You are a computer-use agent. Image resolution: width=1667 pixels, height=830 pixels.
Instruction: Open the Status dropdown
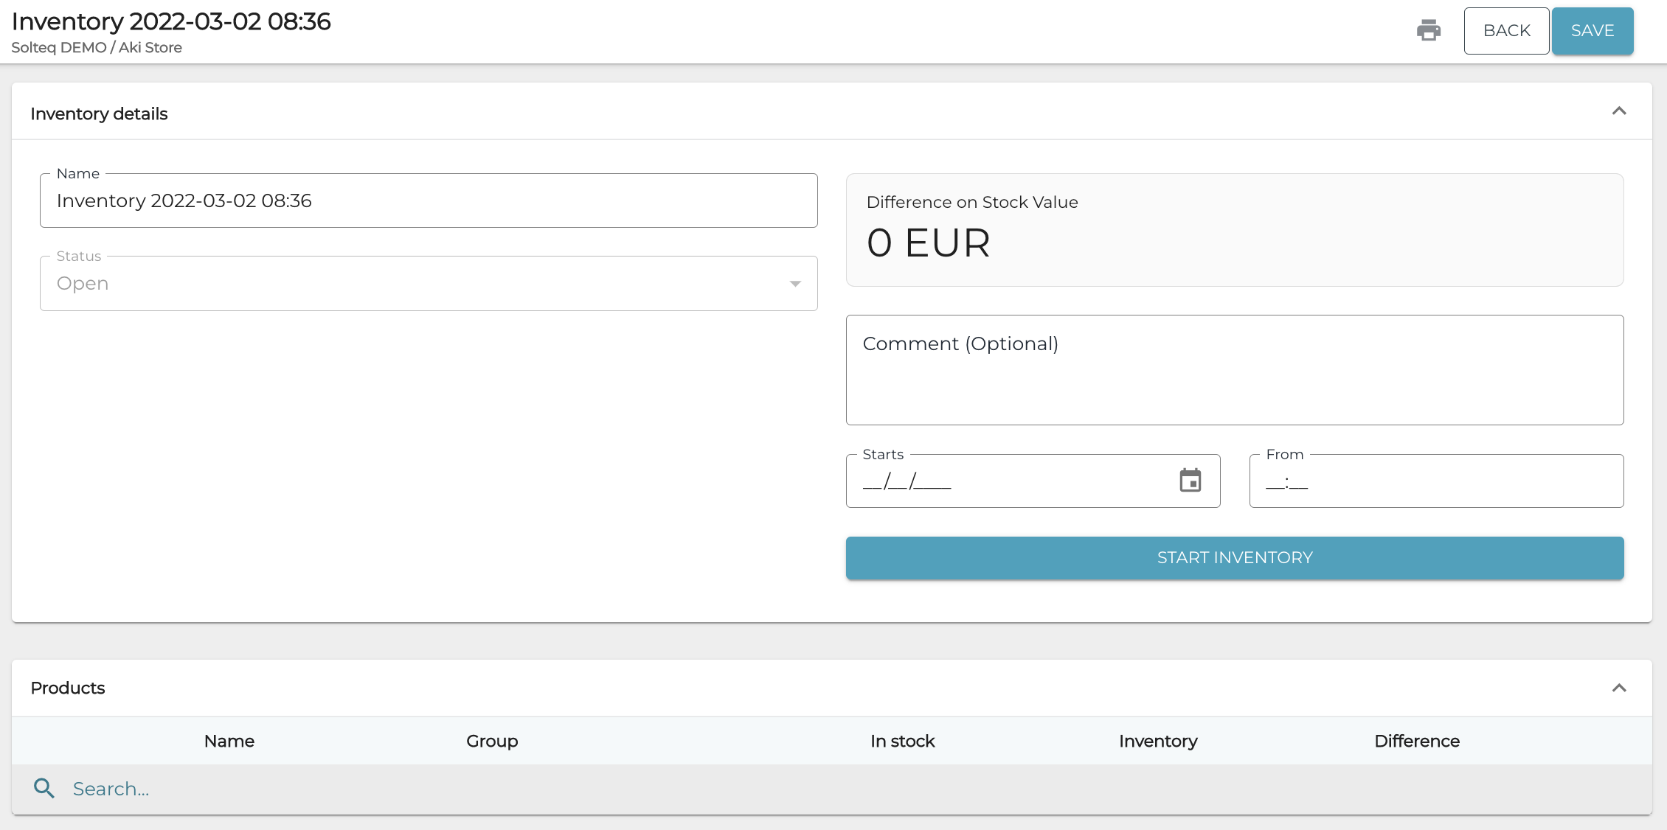tap(428, 284)
